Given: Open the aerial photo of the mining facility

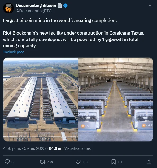Looking at the screenshot, I should click(x=41, y=99).
